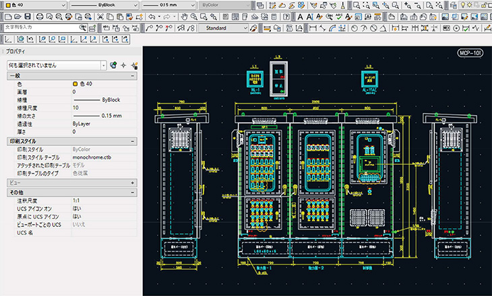Image resolution: width=492 pixels, height=296 pixels.
Task: Open the ByBlock linetype dropdown
Action: pos(135,5)
